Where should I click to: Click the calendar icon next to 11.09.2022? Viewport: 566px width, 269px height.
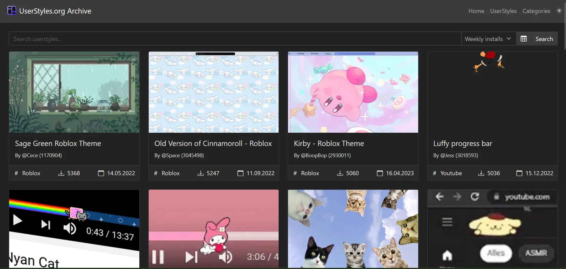241,173
